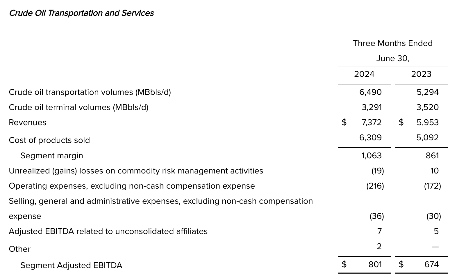Click the Revenues row label
Screen dimensions: 457x280
(28, 123)
